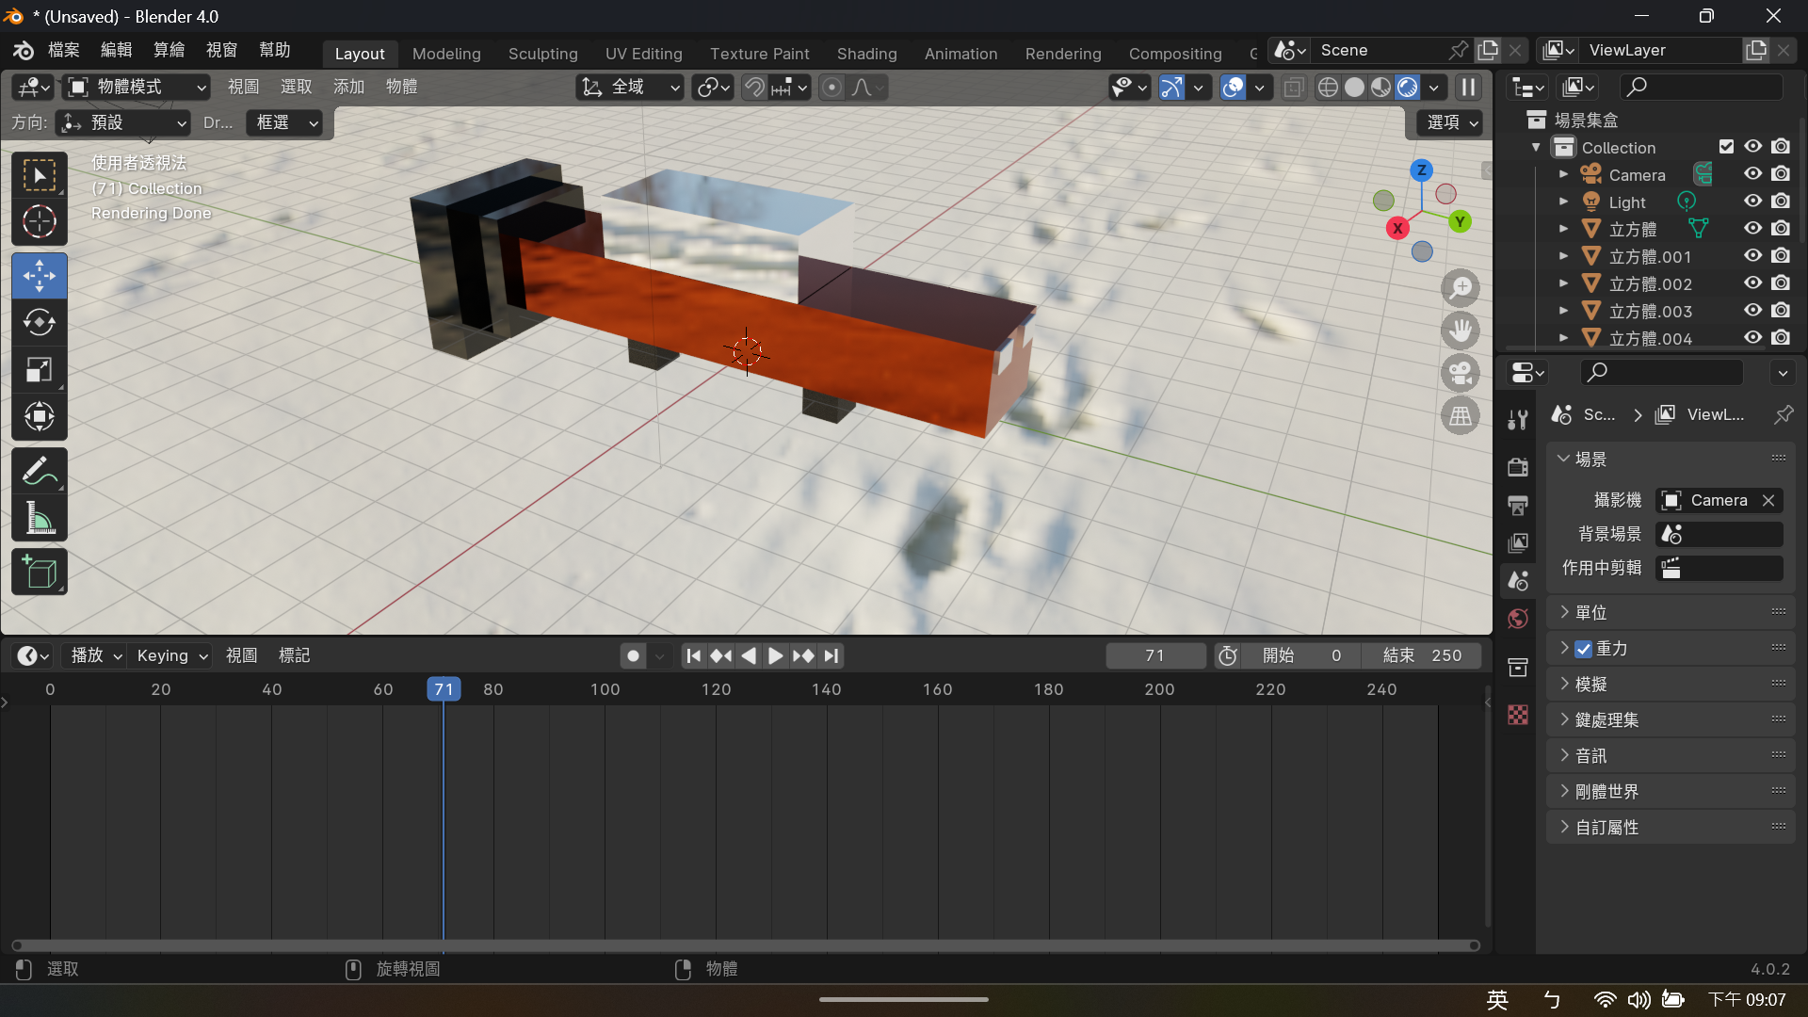Open the 選項 options dropdown
This screenshot has height=1017, width=1808.
pyautogui.click(x=1450, y=122)
